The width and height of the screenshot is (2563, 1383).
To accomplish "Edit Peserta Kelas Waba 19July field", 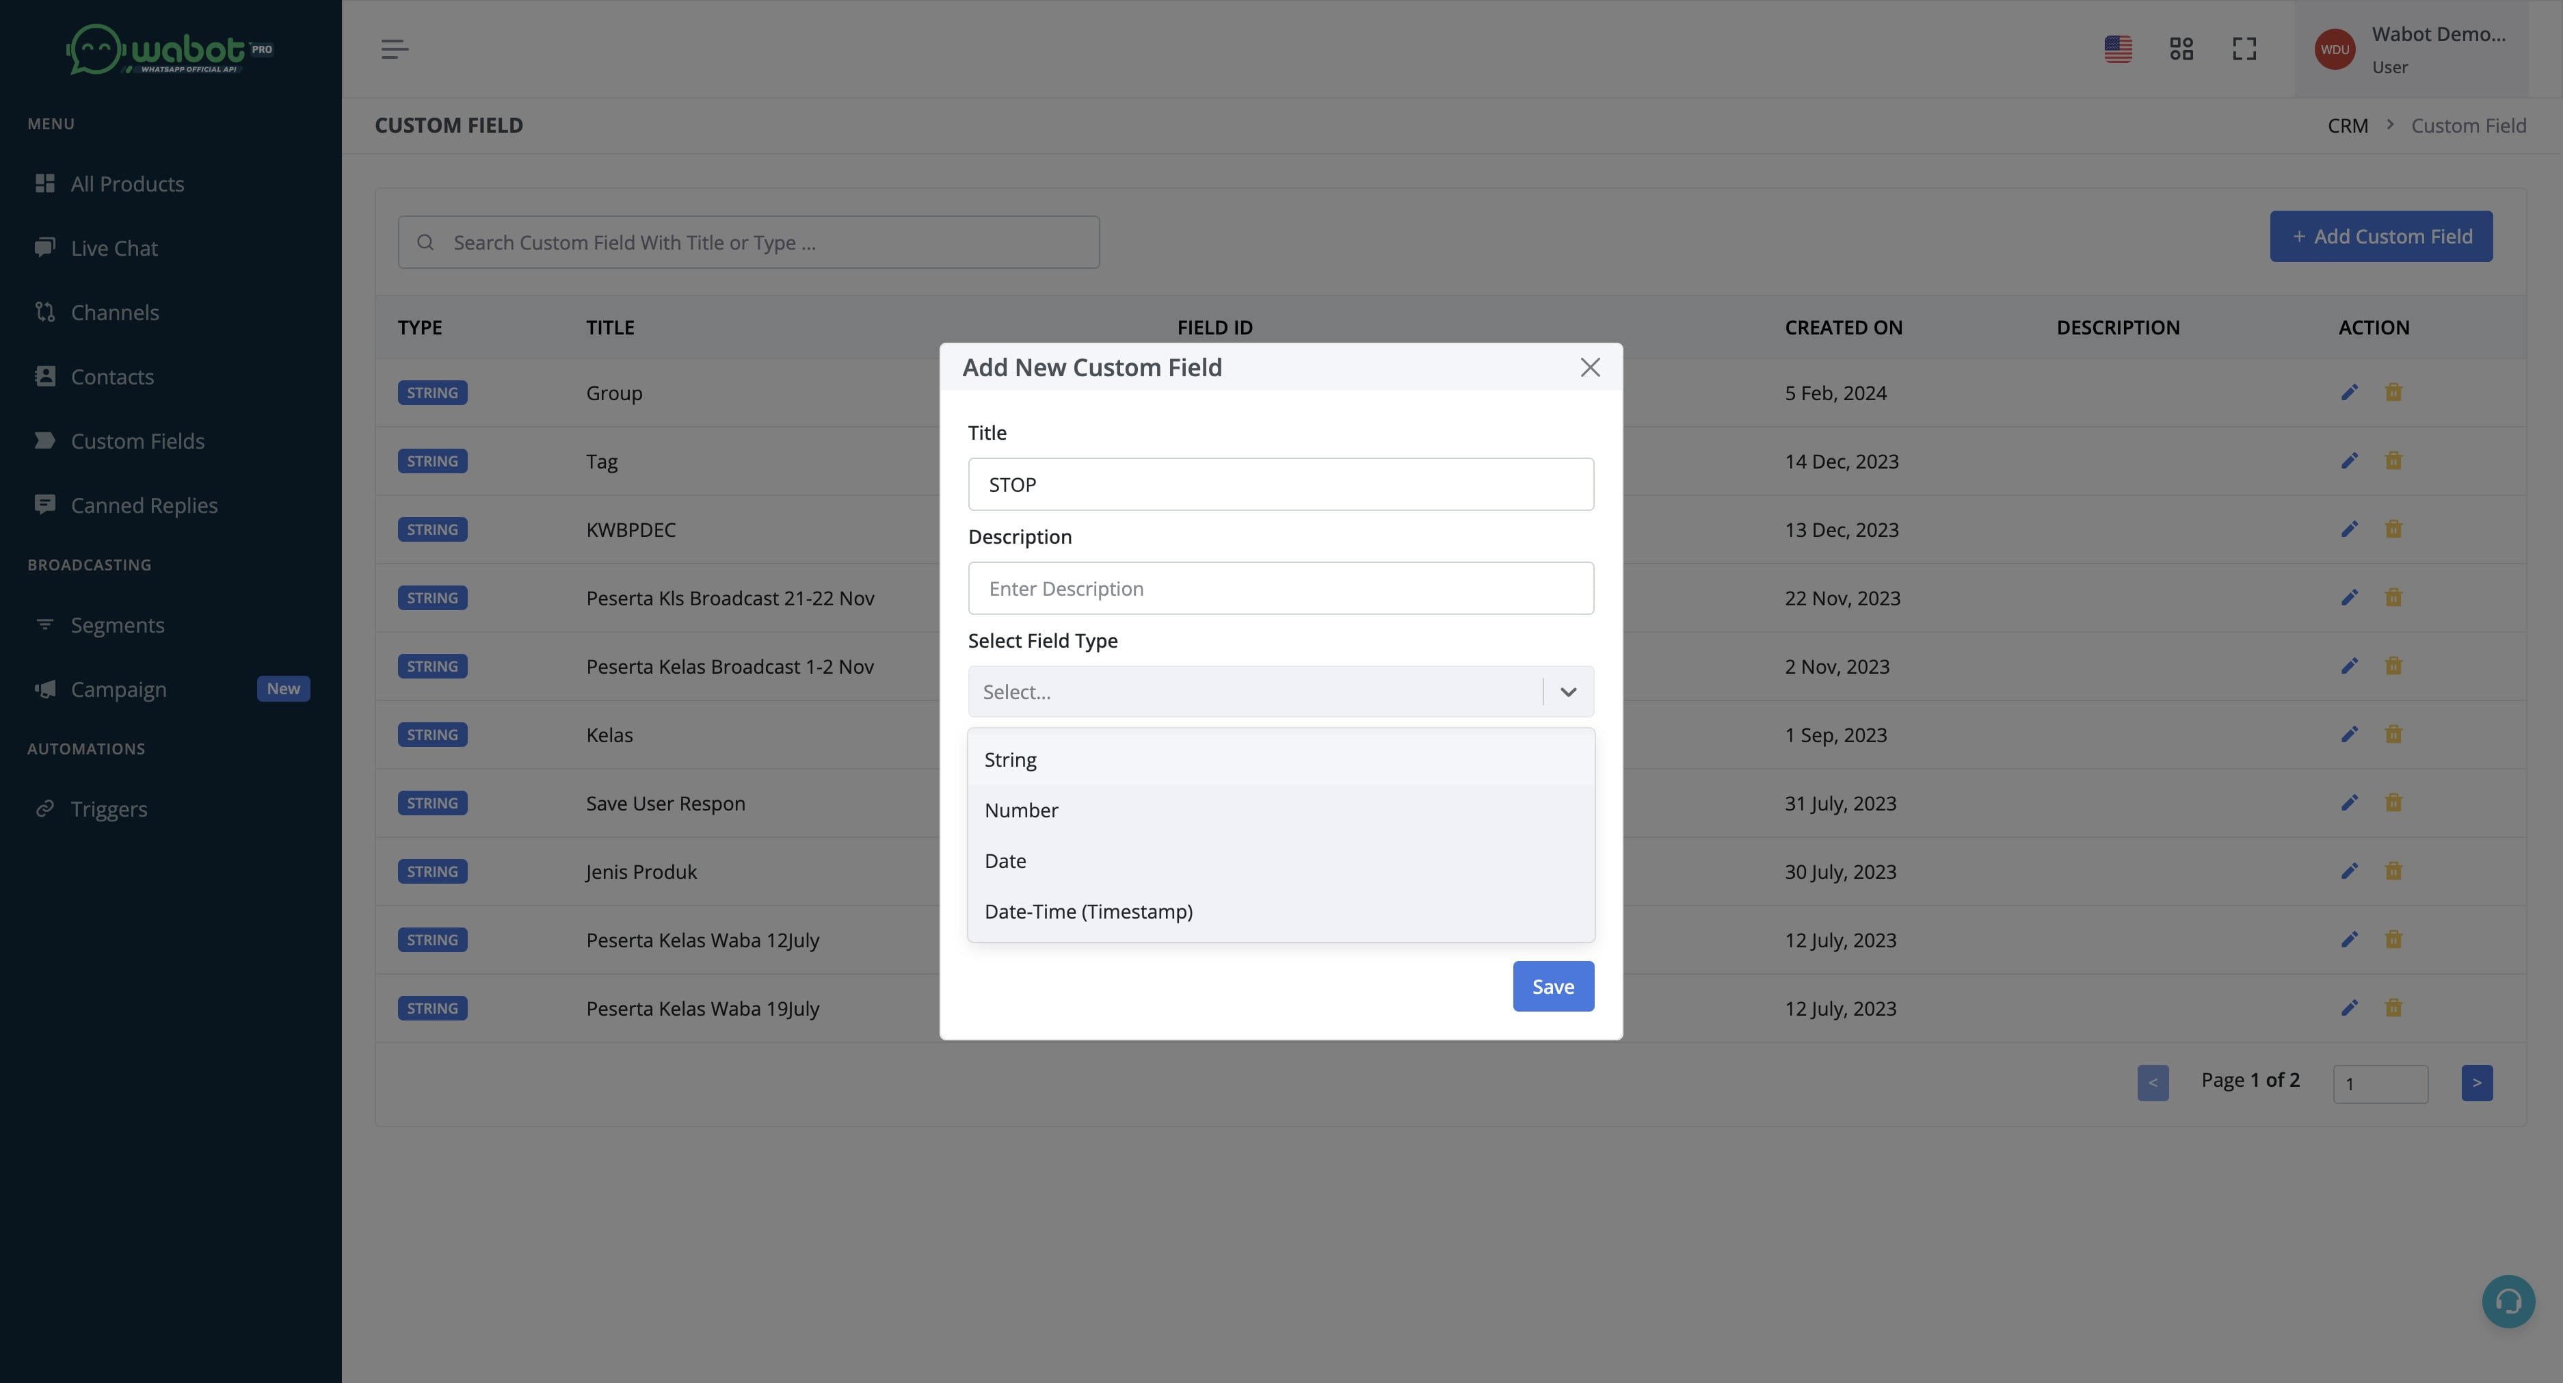I will click(x=2349, y=1008).
